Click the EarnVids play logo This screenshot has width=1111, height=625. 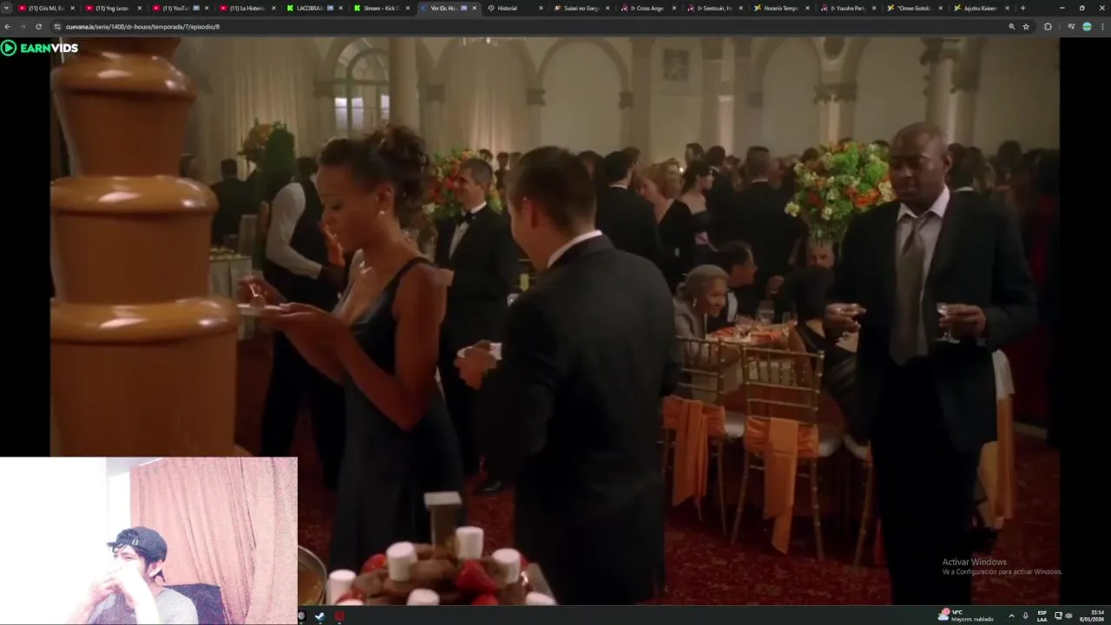coord(40,48)
